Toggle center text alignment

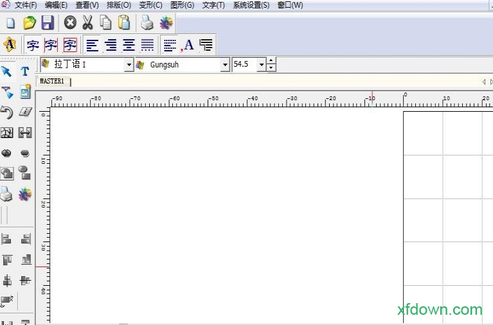coord(129,45)
